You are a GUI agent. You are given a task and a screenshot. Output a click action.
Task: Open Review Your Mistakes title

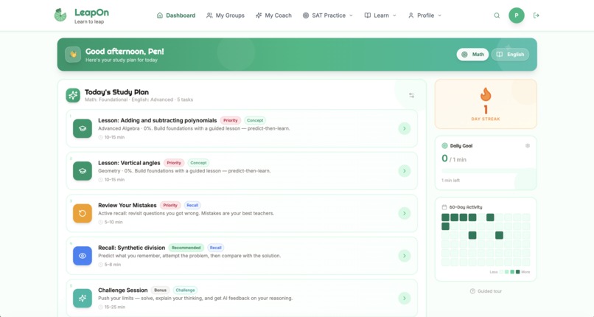click(x=127, y=205)
